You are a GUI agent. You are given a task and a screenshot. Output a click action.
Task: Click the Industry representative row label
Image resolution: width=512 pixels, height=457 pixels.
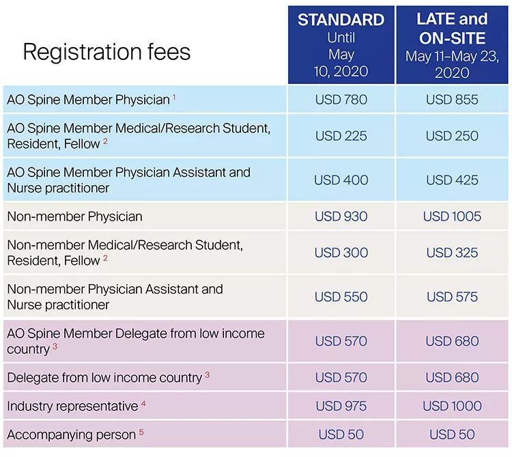(x=72, y=406)
